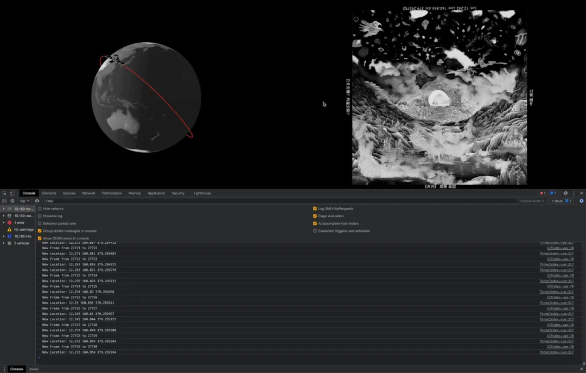
Task: Open the Lighthouse tab
Action: click(202, 193)
